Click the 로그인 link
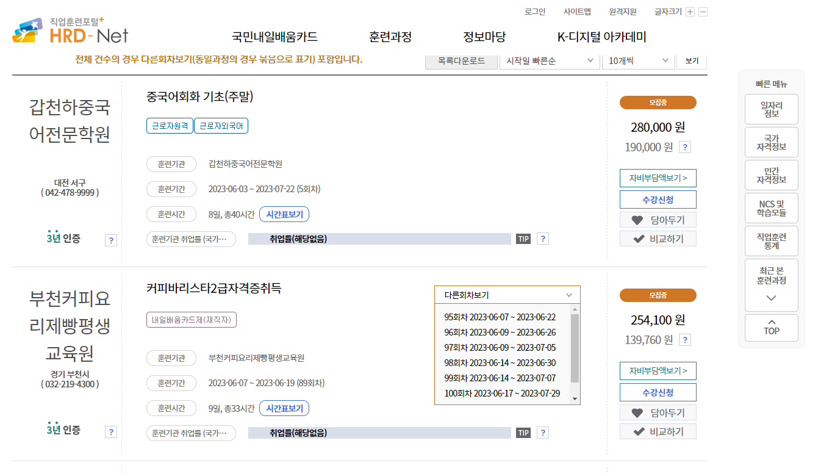Viewport: 821px width, 474px height. [x=534, y=10]
